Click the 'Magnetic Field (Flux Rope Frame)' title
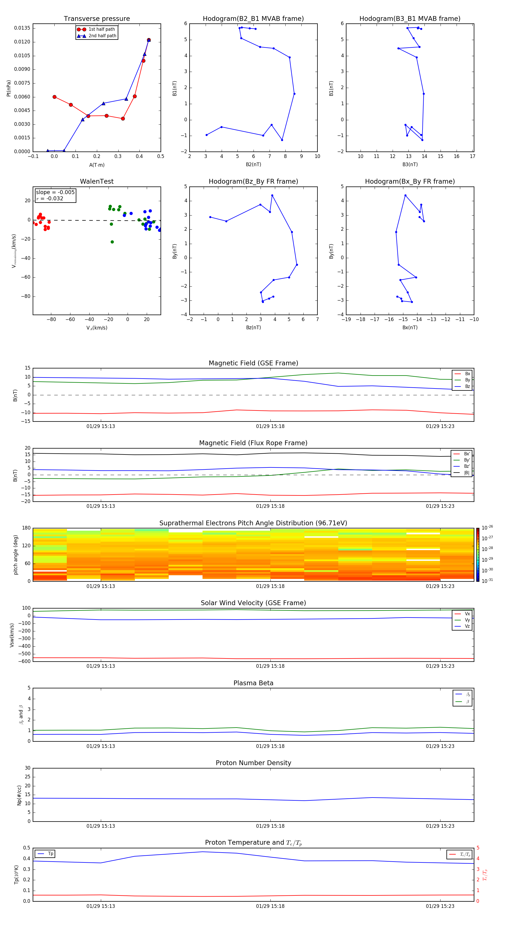The image size is (507, 931). pos(253,443)
